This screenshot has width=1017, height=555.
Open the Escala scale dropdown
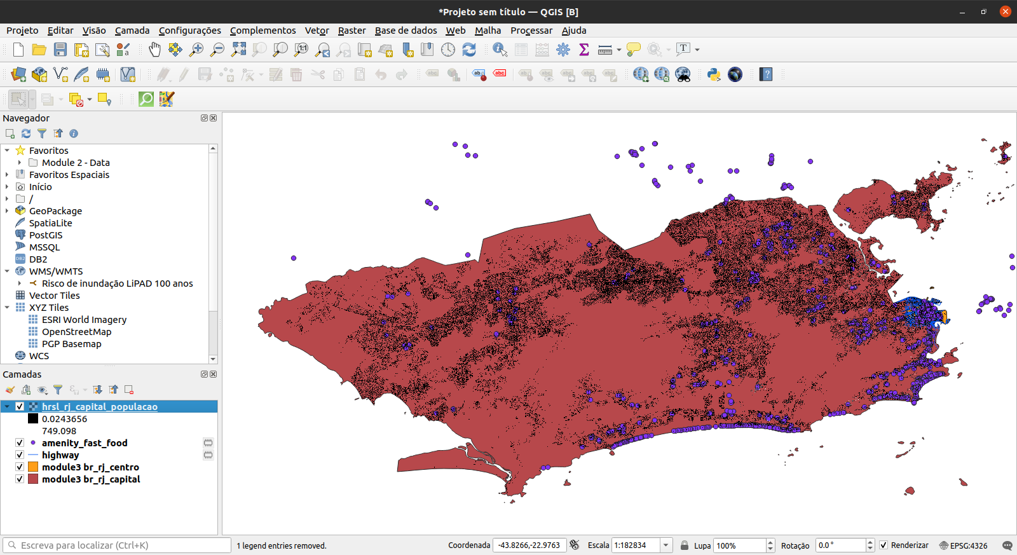tap(666, 545)
